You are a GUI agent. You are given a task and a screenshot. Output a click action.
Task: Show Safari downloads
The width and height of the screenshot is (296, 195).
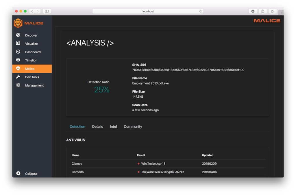[x=253, y=11]
